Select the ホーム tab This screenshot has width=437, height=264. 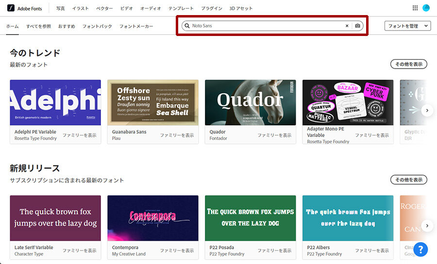pyautogui.click(x=12, y=26)
